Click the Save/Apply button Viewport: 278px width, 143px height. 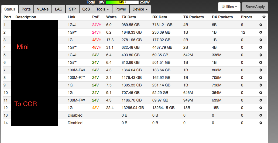point(255,7)
